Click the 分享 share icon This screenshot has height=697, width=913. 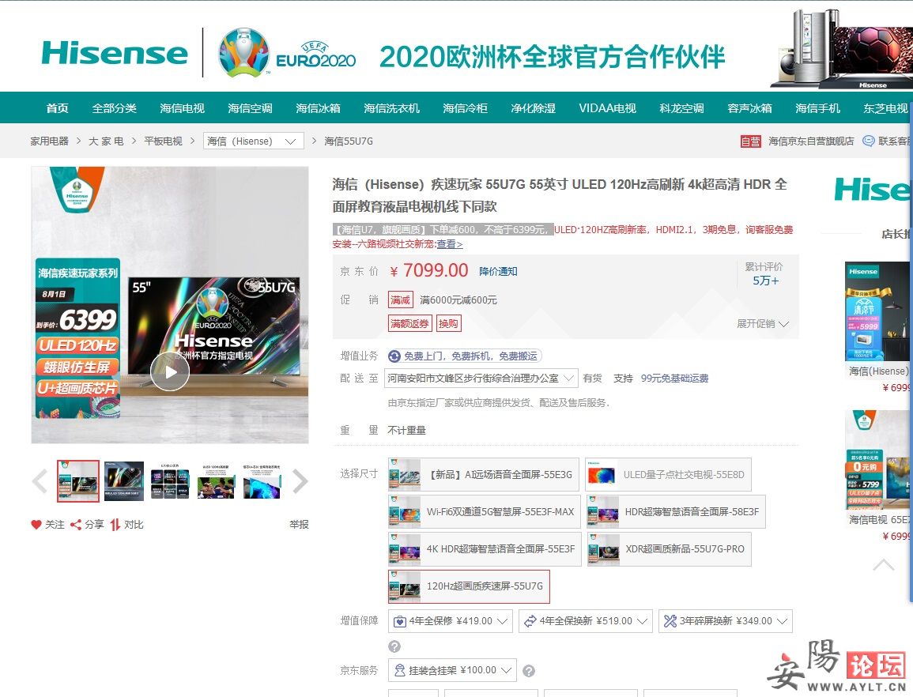pyautogui.click(x=76, y=525)
